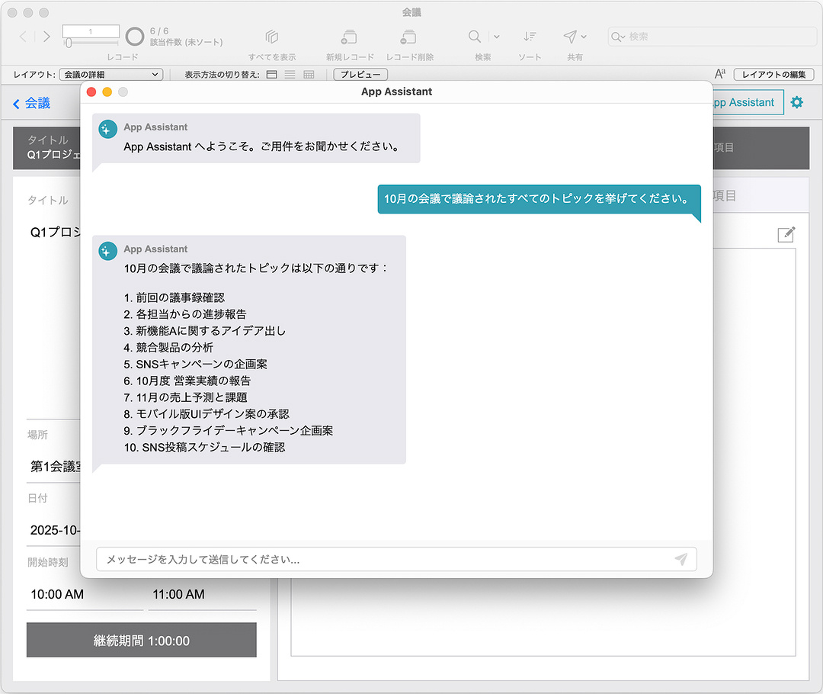This screenshot has height=694, width=823.
Task: Switch to form view display mode
Action: click(272, 75)
